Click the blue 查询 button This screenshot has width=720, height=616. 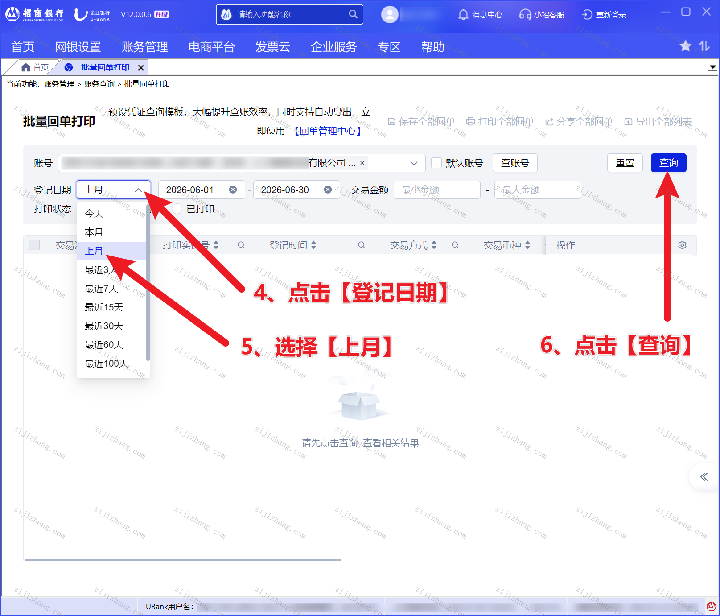[x=668, y=163]
